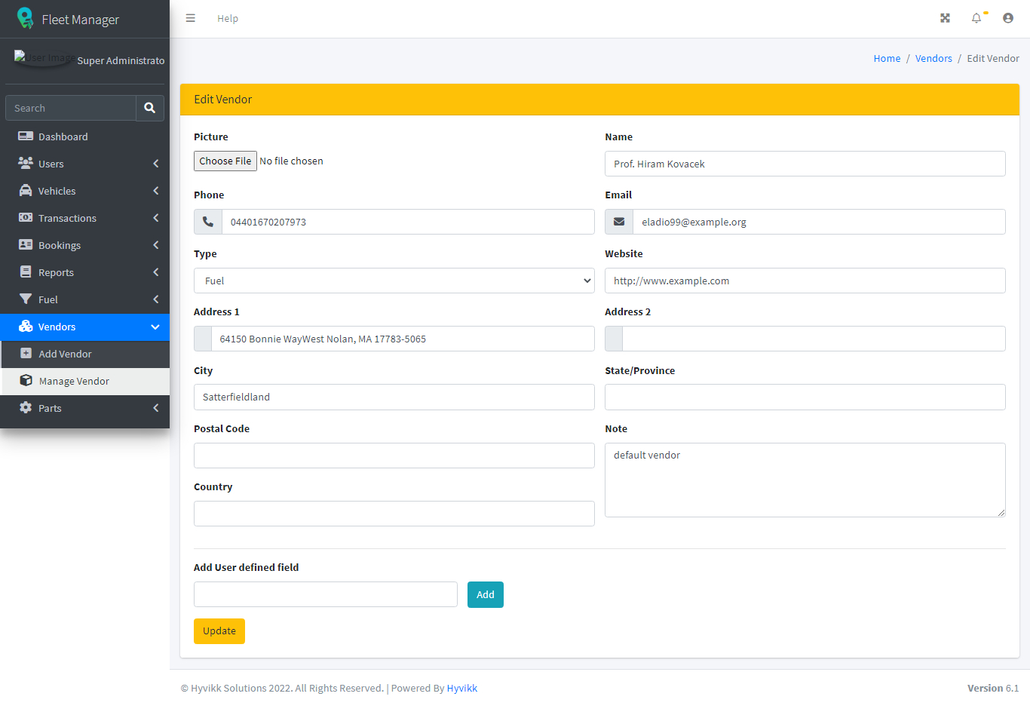Open the notifications bell

click(x=976, y=18)
